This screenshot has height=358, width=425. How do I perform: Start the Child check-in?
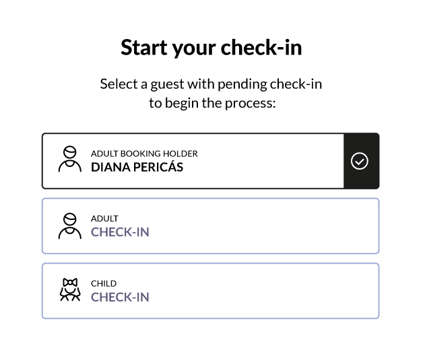211,291
